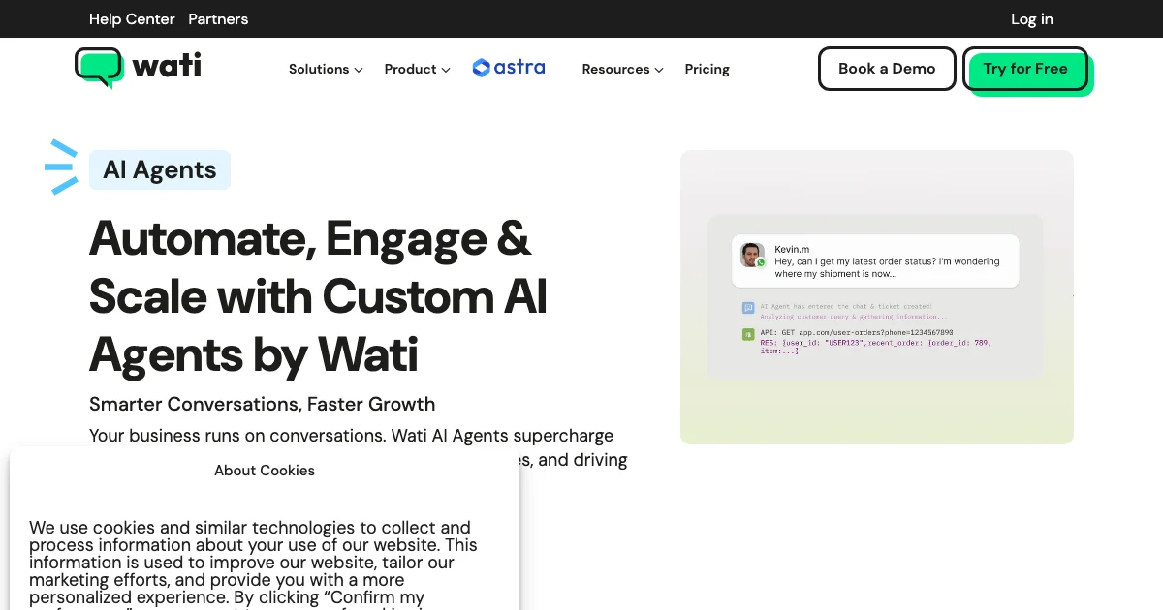
Task: Click the AI Agent chat icon in preview
Action: 748,308
